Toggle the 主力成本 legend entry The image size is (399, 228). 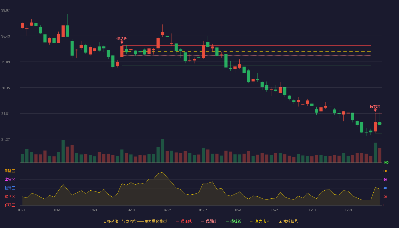coord(260,221)
